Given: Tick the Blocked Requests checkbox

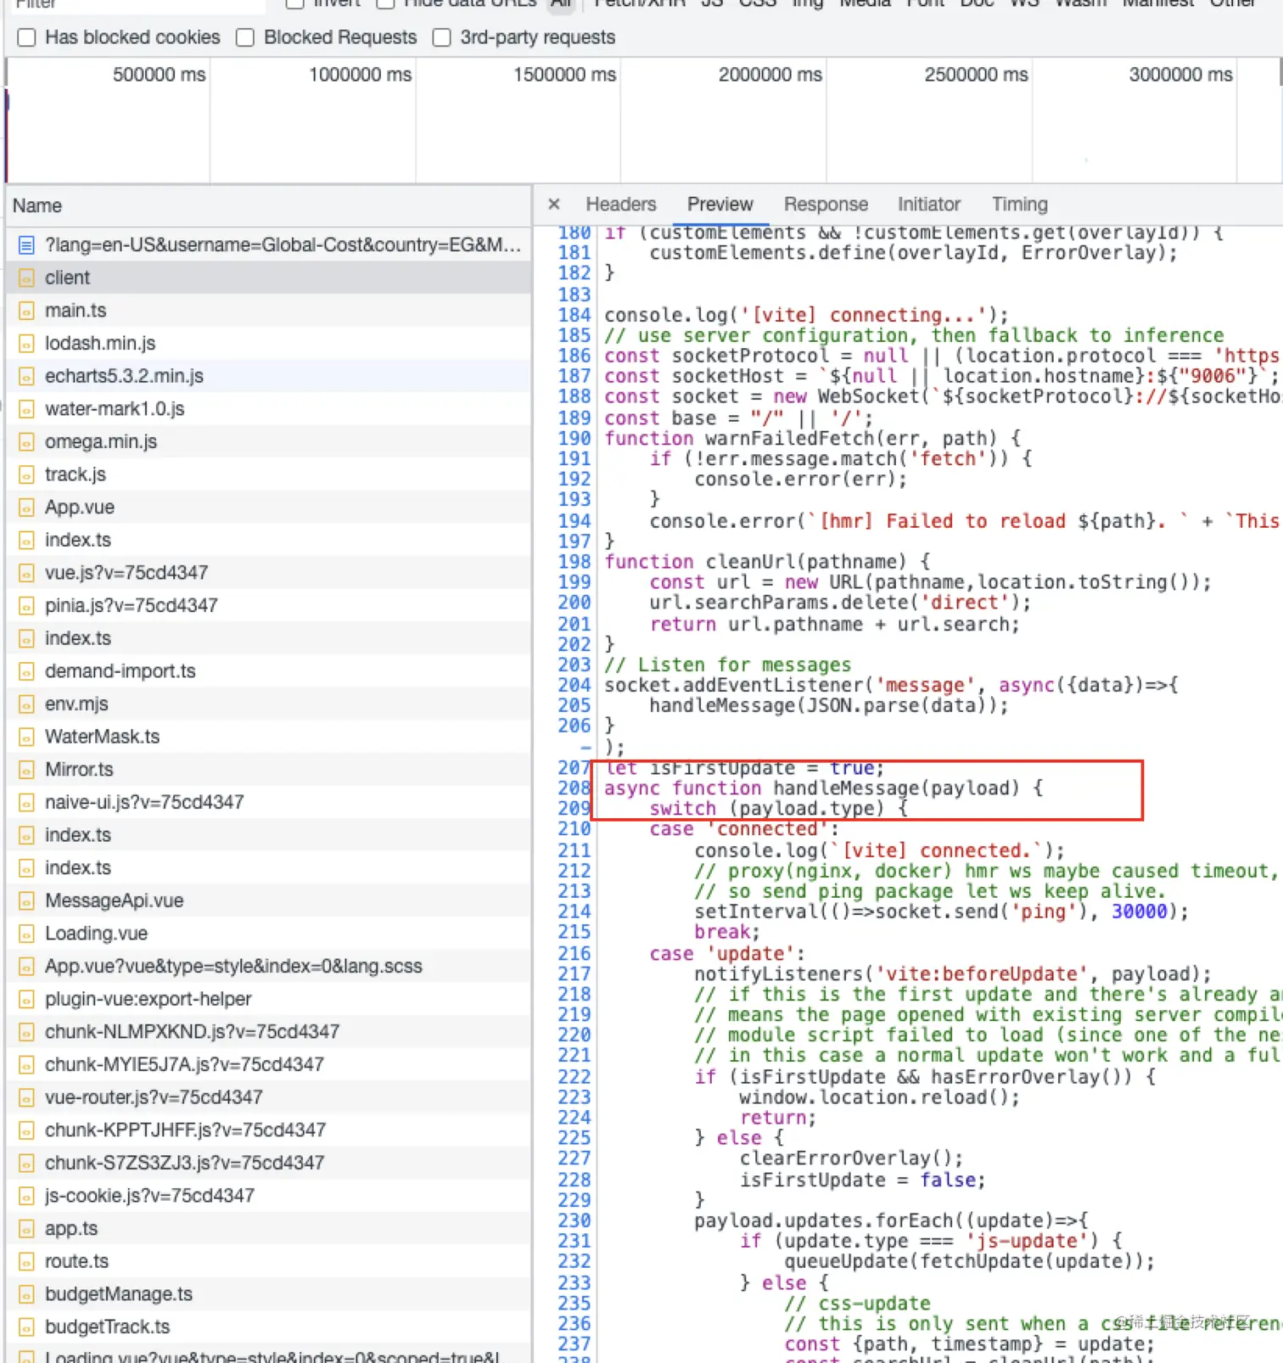Looking at the screenshot, I should coord(245,38).
